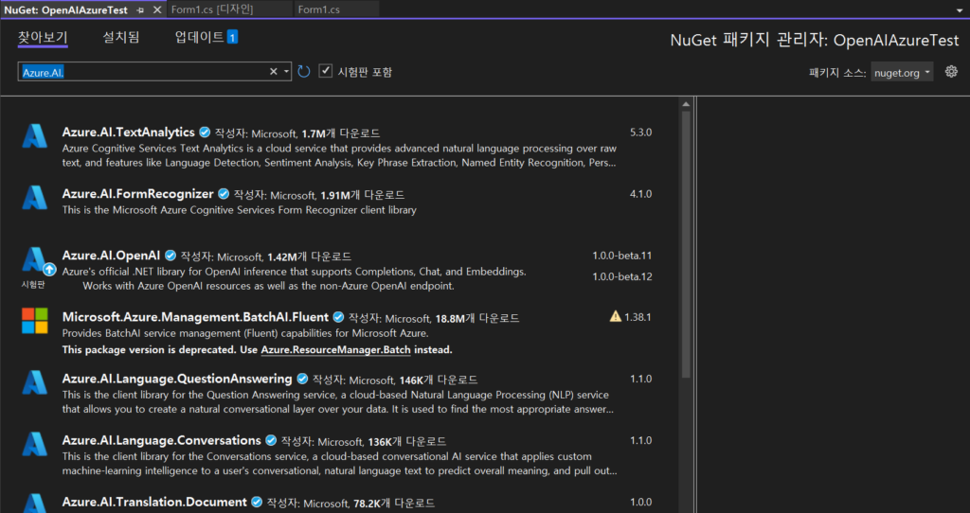Viewport: 970px width, 513px height.
Task: Click the update badge next to 업데이트
Action: pos(232,38)
